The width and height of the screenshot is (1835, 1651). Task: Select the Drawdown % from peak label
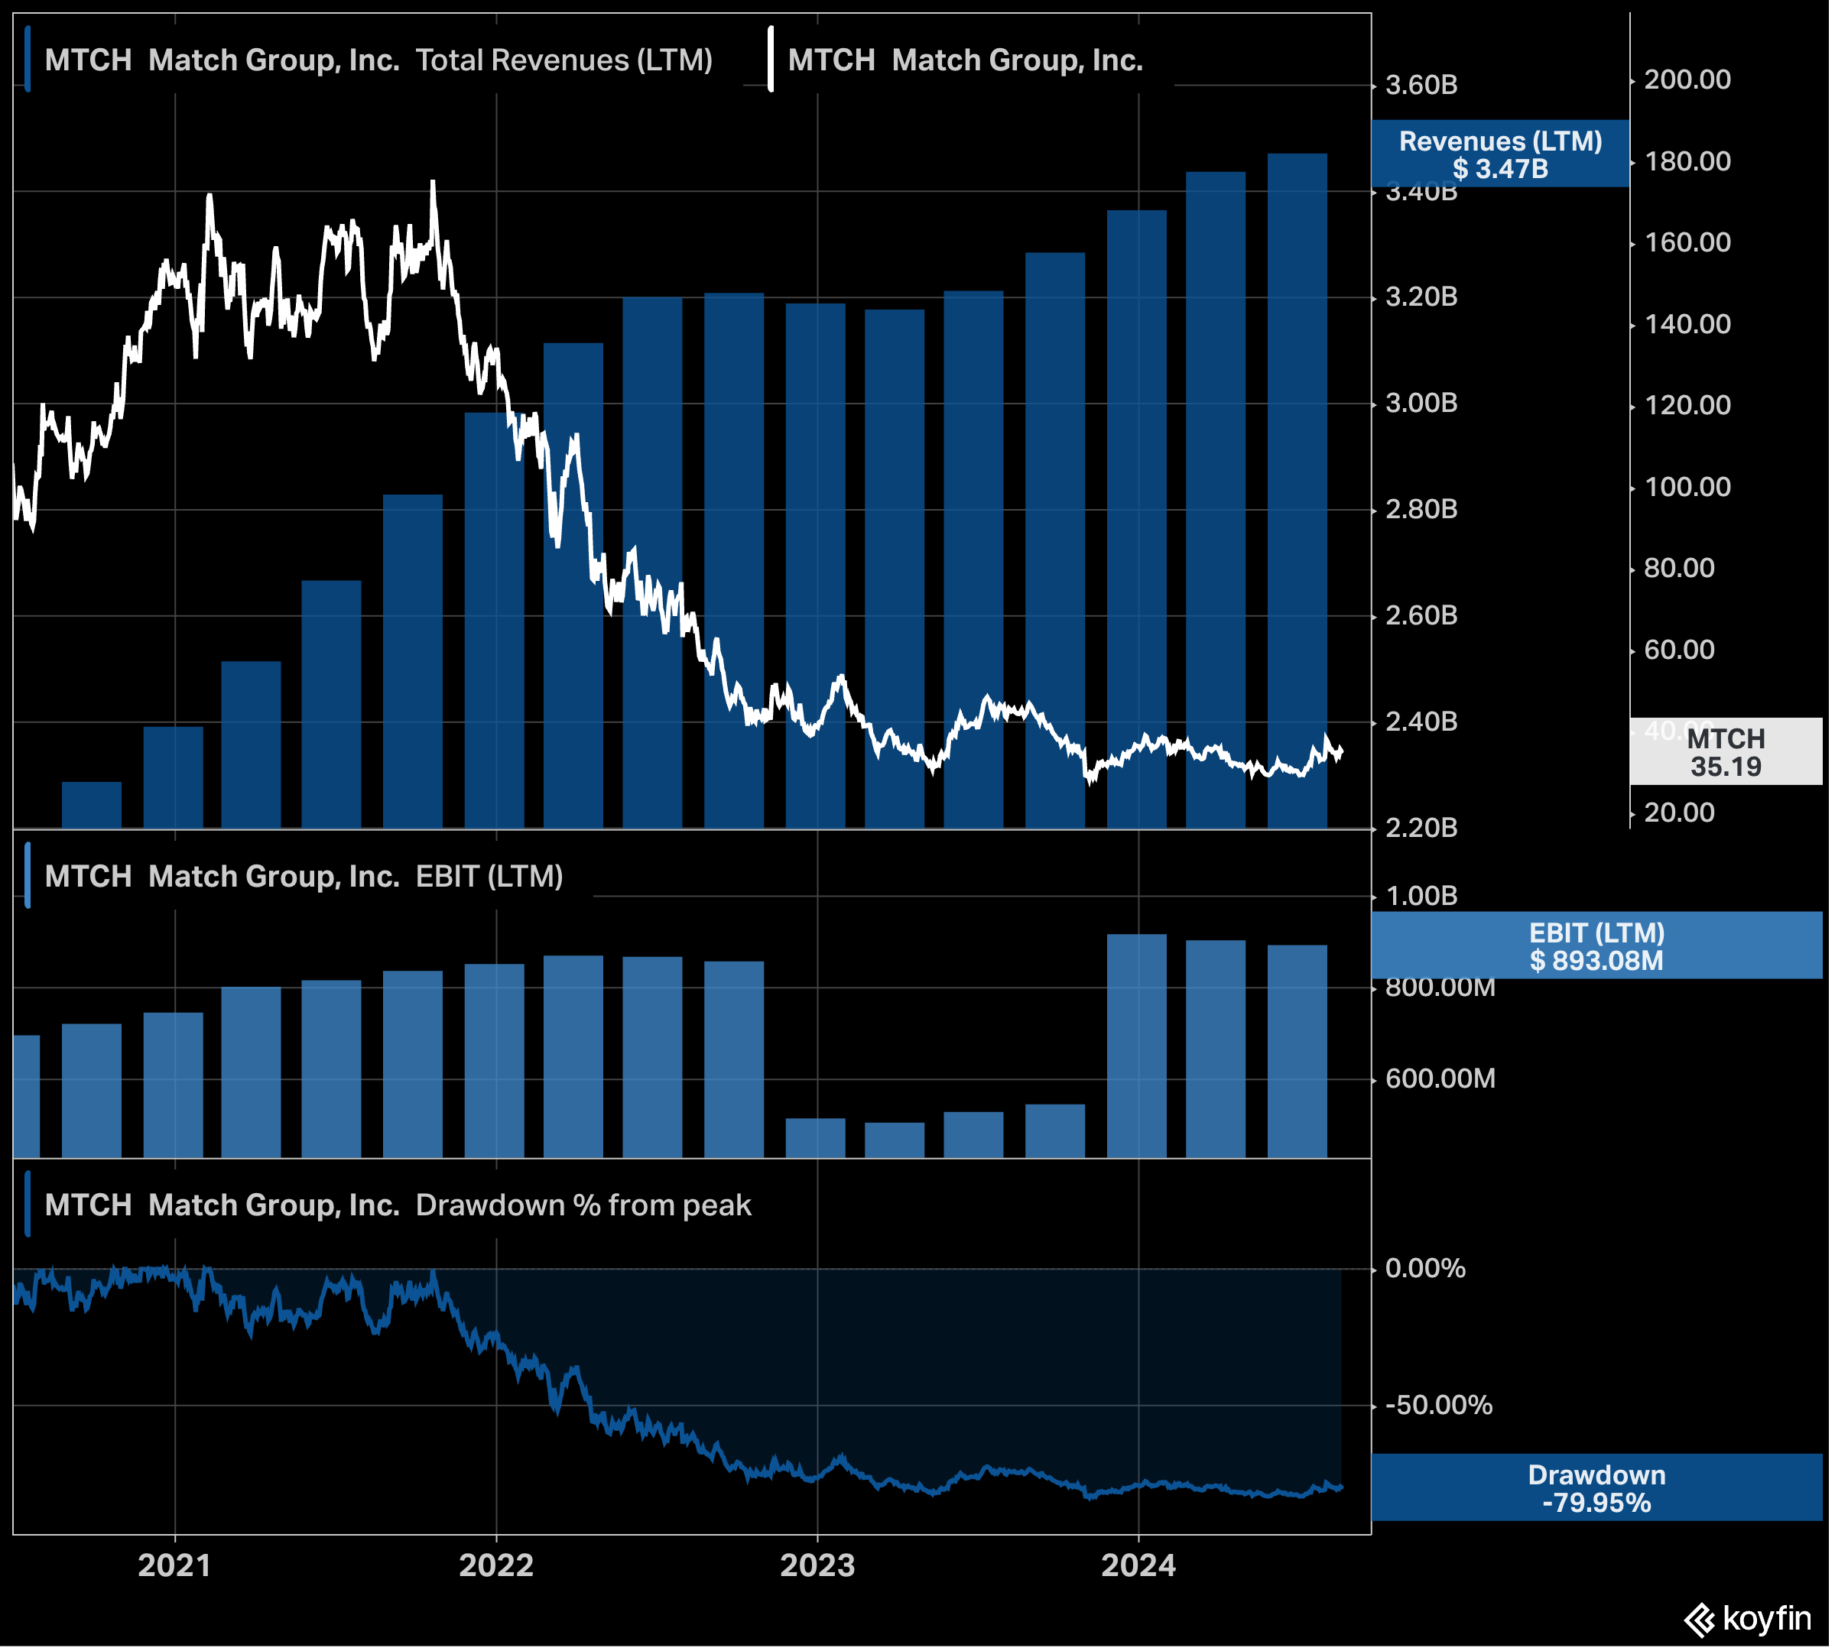(583, 1205)
